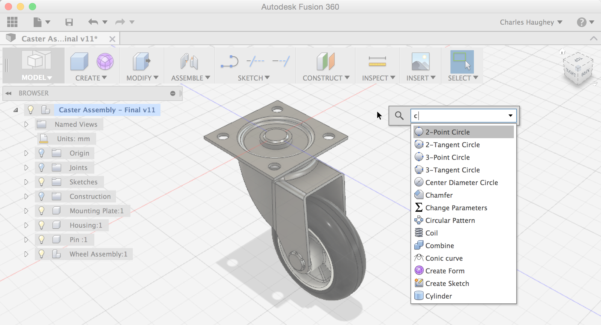Click the command search text field
The image size is (601, 325).
click(459, 116)
